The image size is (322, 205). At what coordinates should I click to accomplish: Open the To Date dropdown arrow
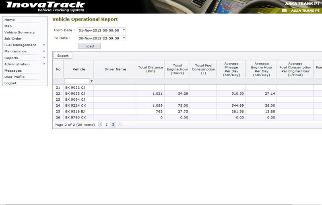pos(124,38)
